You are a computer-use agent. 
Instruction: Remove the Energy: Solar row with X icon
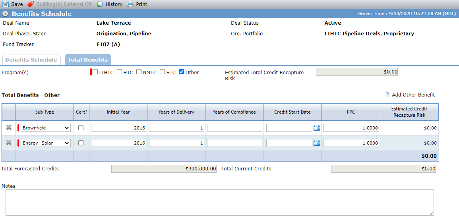tap(9, 143)
